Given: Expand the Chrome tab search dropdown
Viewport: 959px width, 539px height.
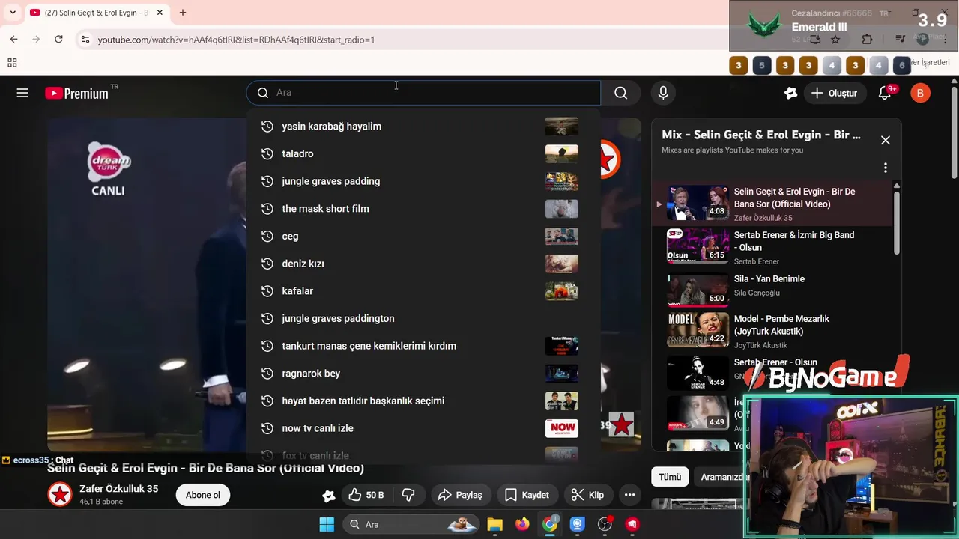Looking at the screenshot, I should 13,13.
